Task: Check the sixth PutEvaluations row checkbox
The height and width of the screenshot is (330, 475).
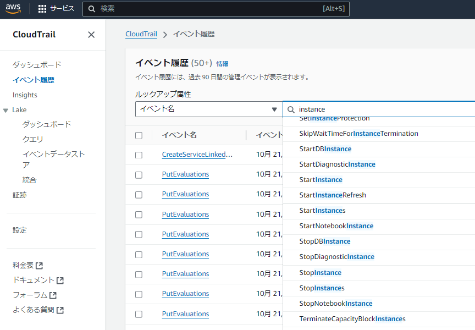Action: tap(139, 274)
